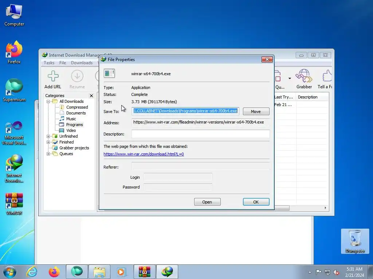373x279 pixels.
Task: Open the Dumpster recycle bin icon
Action: click(355, 241)
